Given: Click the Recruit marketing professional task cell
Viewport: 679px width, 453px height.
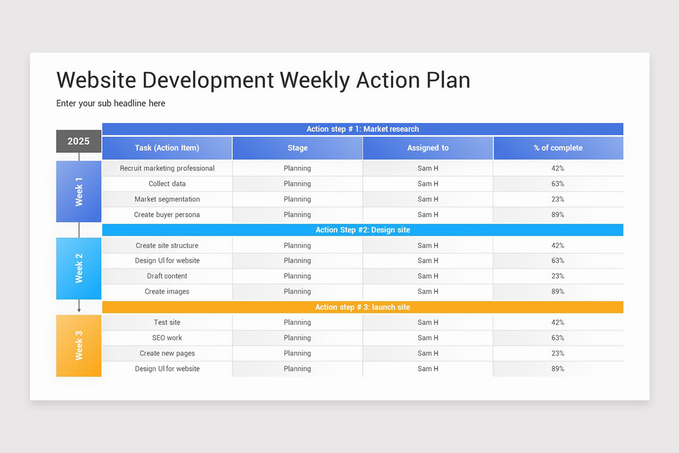Looking at the screenshot, I should [167, 168].
